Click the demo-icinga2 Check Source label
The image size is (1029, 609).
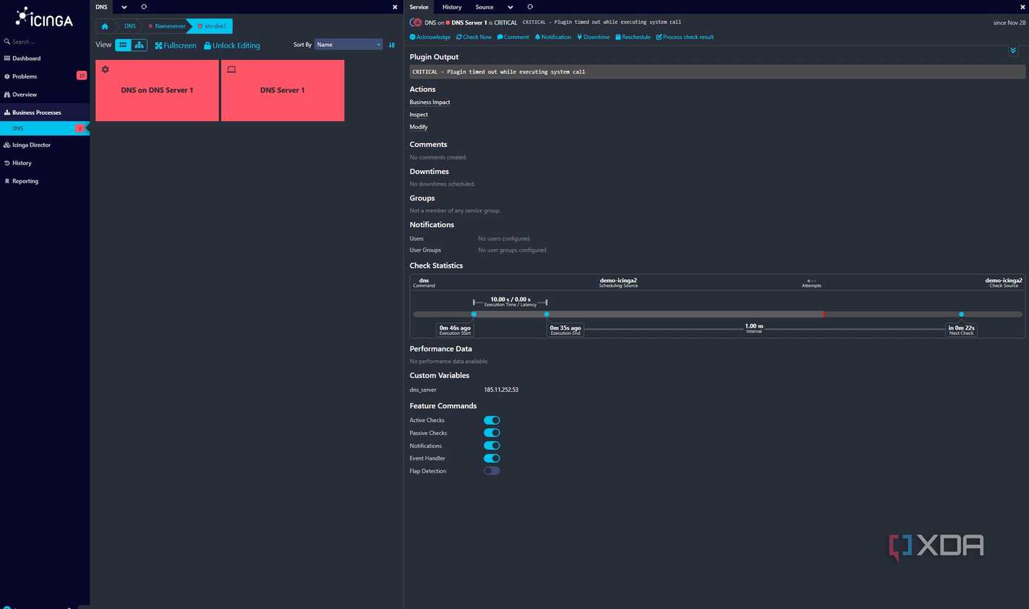point(1004,282)
